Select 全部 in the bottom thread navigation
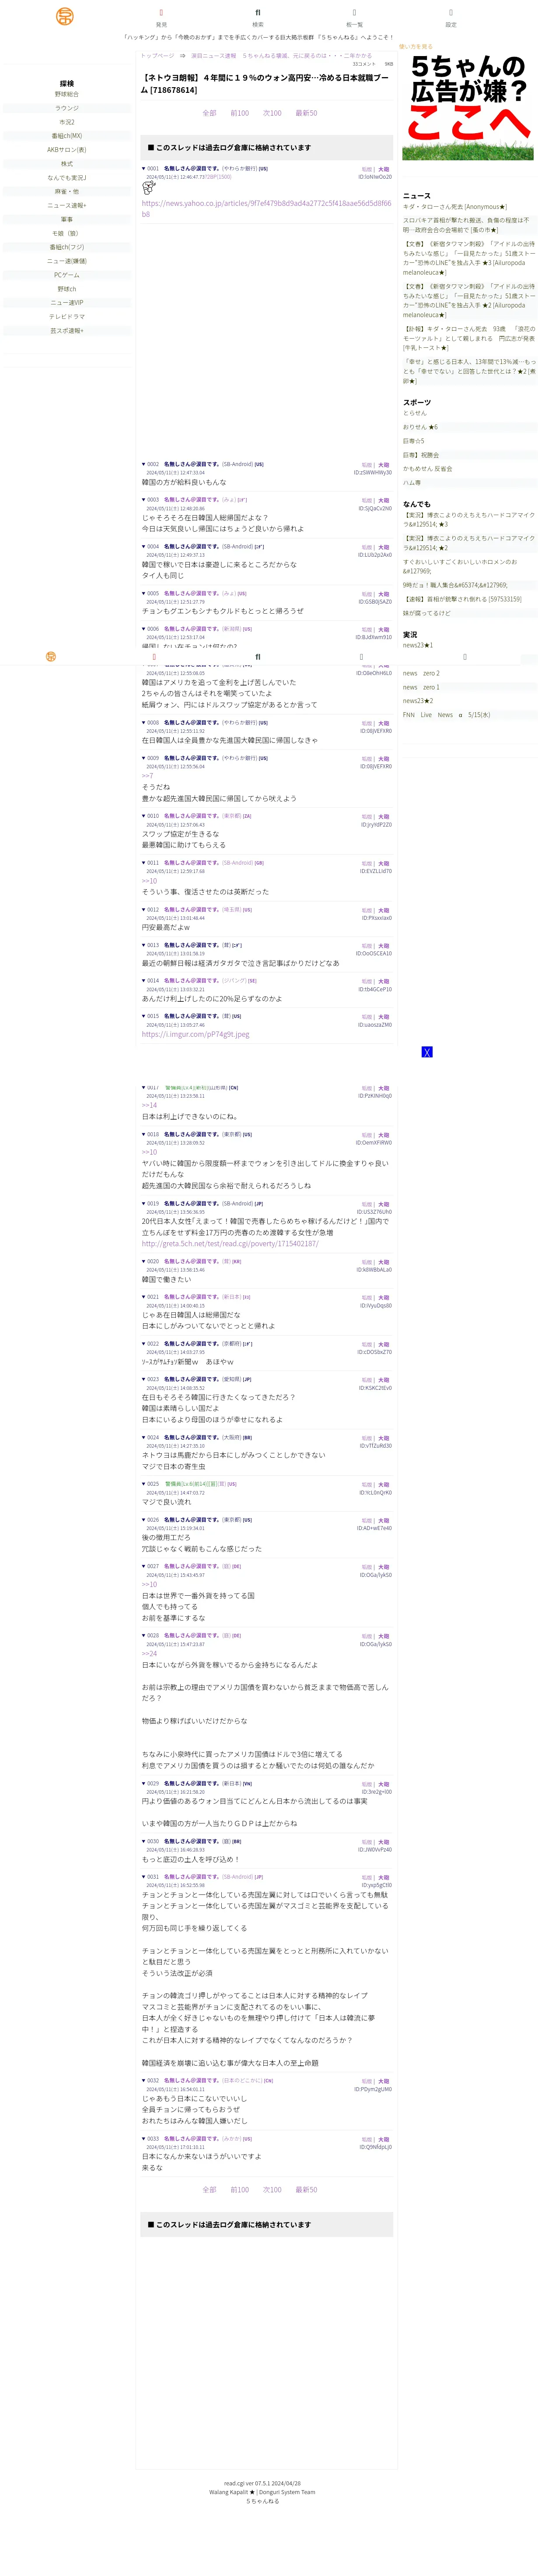The height and width of the screenshot is (2576, 538). point(210,2190)
